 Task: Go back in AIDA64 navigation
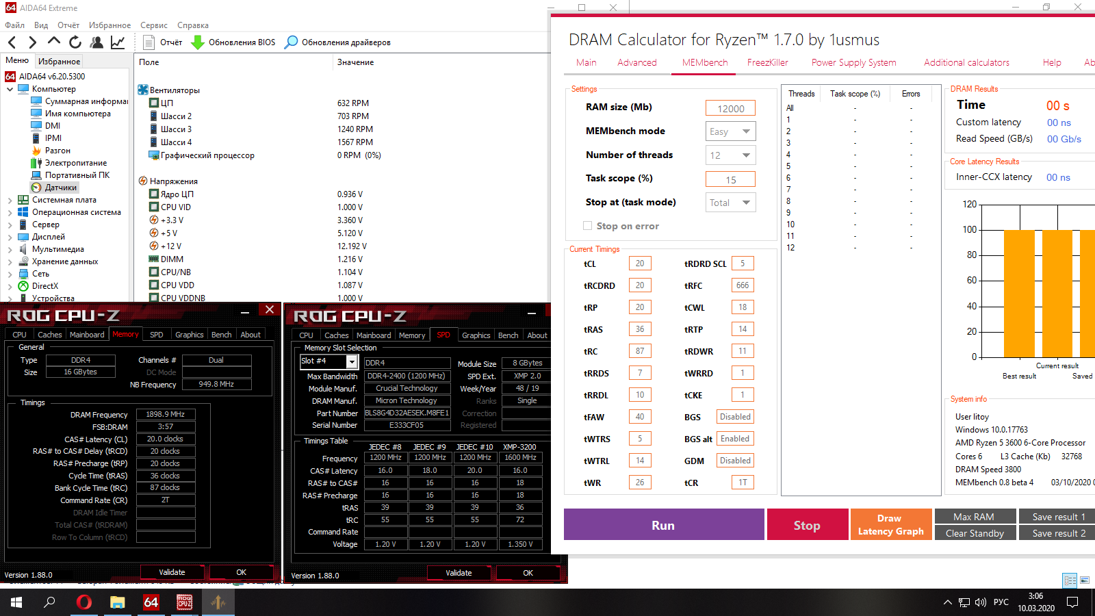pyautogui.click(x=12, y=42)
